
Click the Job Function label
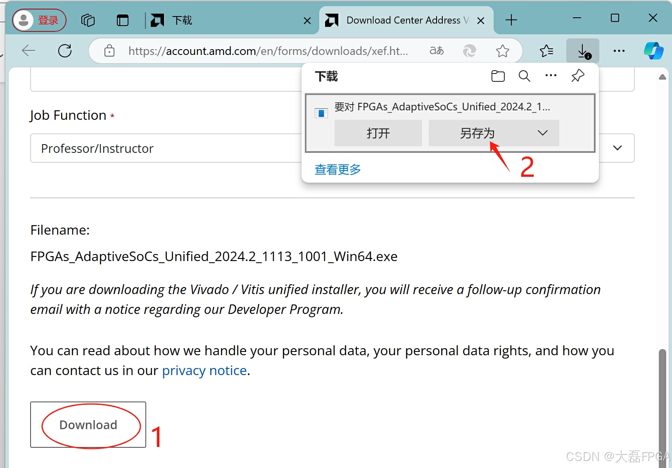[68, 115]
